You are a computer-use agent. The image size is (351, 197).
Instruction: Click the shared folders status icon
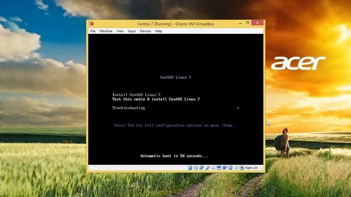tap(213, 167)
